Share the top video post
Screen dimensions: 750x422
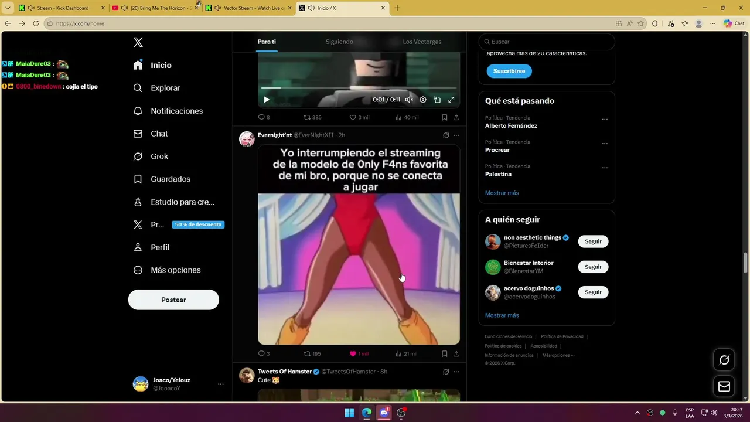456,117
